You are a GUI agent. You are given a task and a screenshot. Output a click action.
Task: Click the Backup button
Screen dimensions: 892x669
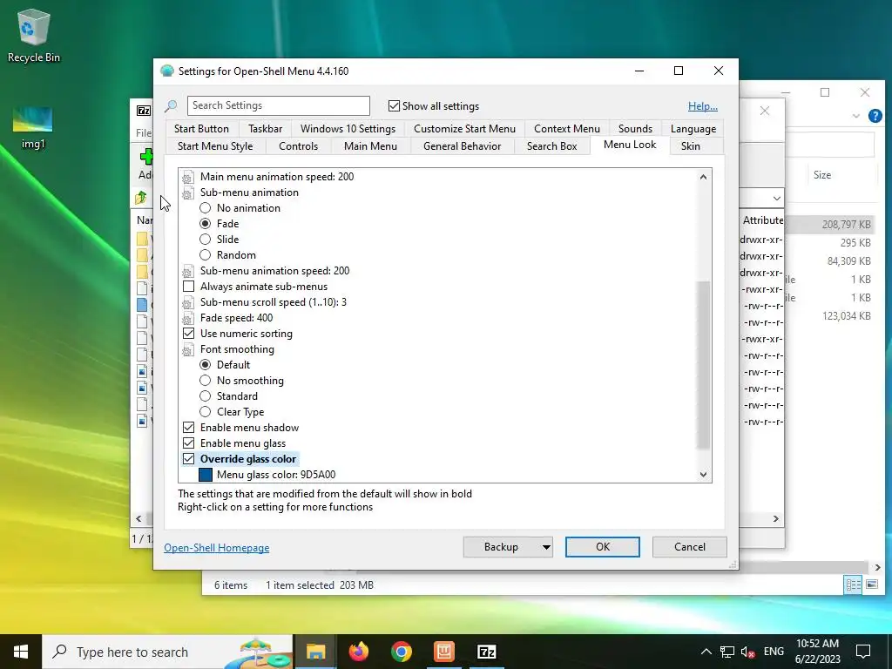click(501, 547)
